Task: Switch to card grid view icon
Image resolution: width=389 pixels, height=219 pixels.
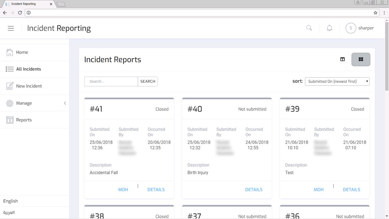Action: click(x=361, y=59)
